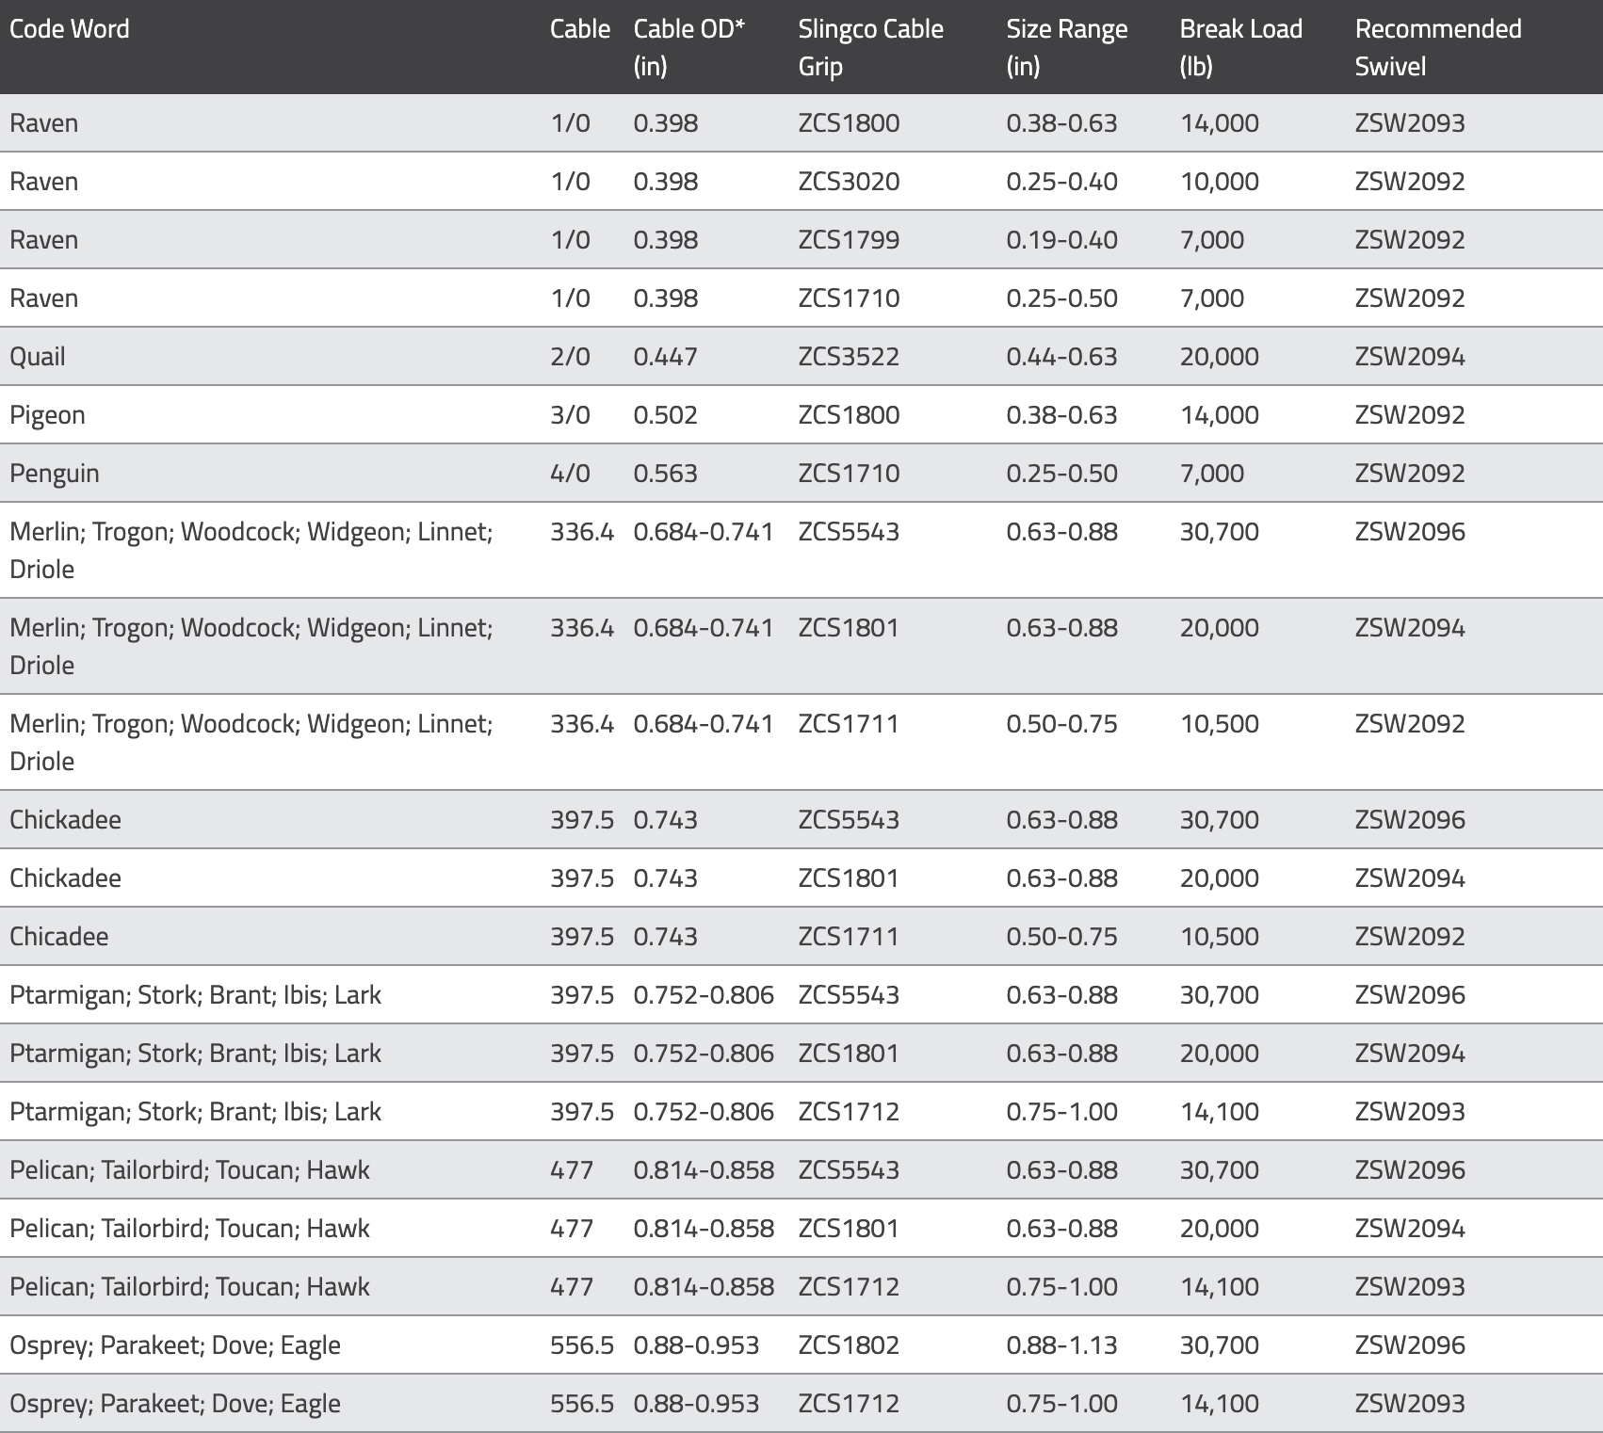Screen dimensions: 1603x1433
Task: Click the 0.88-1.13 size range cell
Action: 1061,1345
